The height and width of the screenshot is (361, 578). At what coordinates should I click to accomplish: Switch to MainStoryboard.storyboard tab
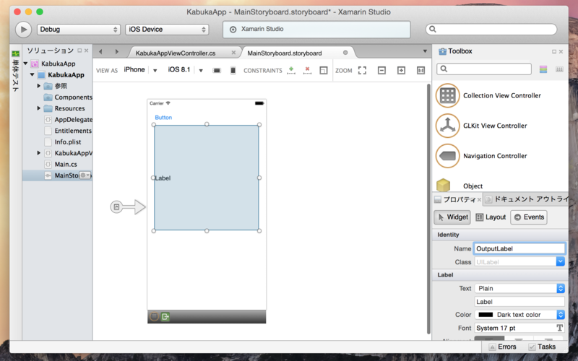[x=285, y=53]
